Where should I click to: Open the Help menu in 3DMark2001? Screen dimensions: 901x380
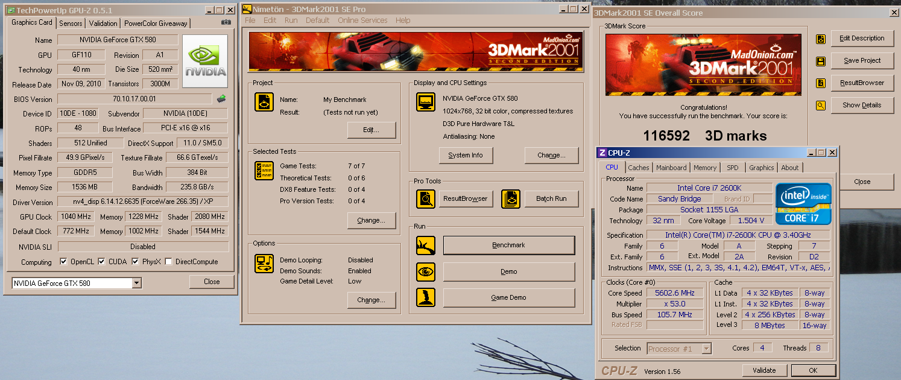pos(403,20)
